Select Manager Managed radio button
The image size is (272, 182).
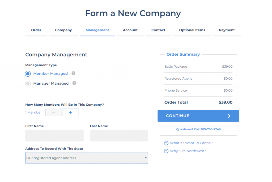pos(28,84)
